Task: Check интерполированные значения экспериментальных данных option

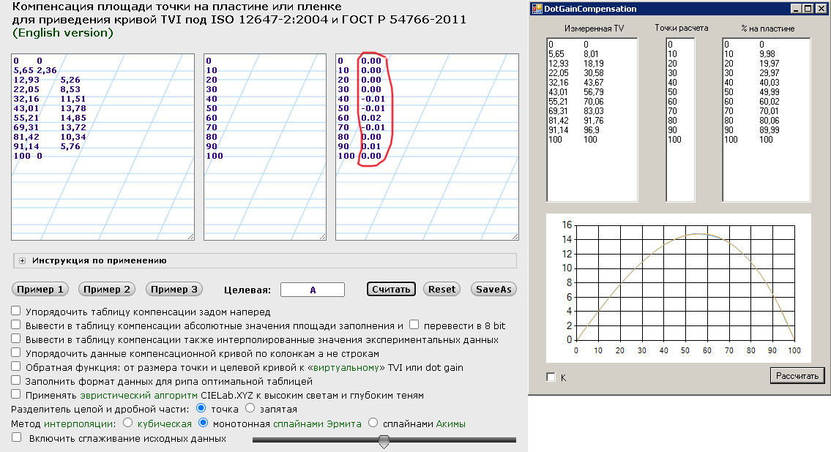Action: pos(16,338)
